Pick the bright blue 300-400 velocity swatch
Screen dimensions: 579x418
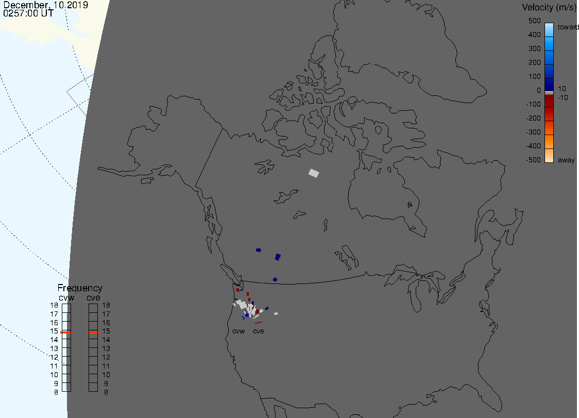coord(549,44)
